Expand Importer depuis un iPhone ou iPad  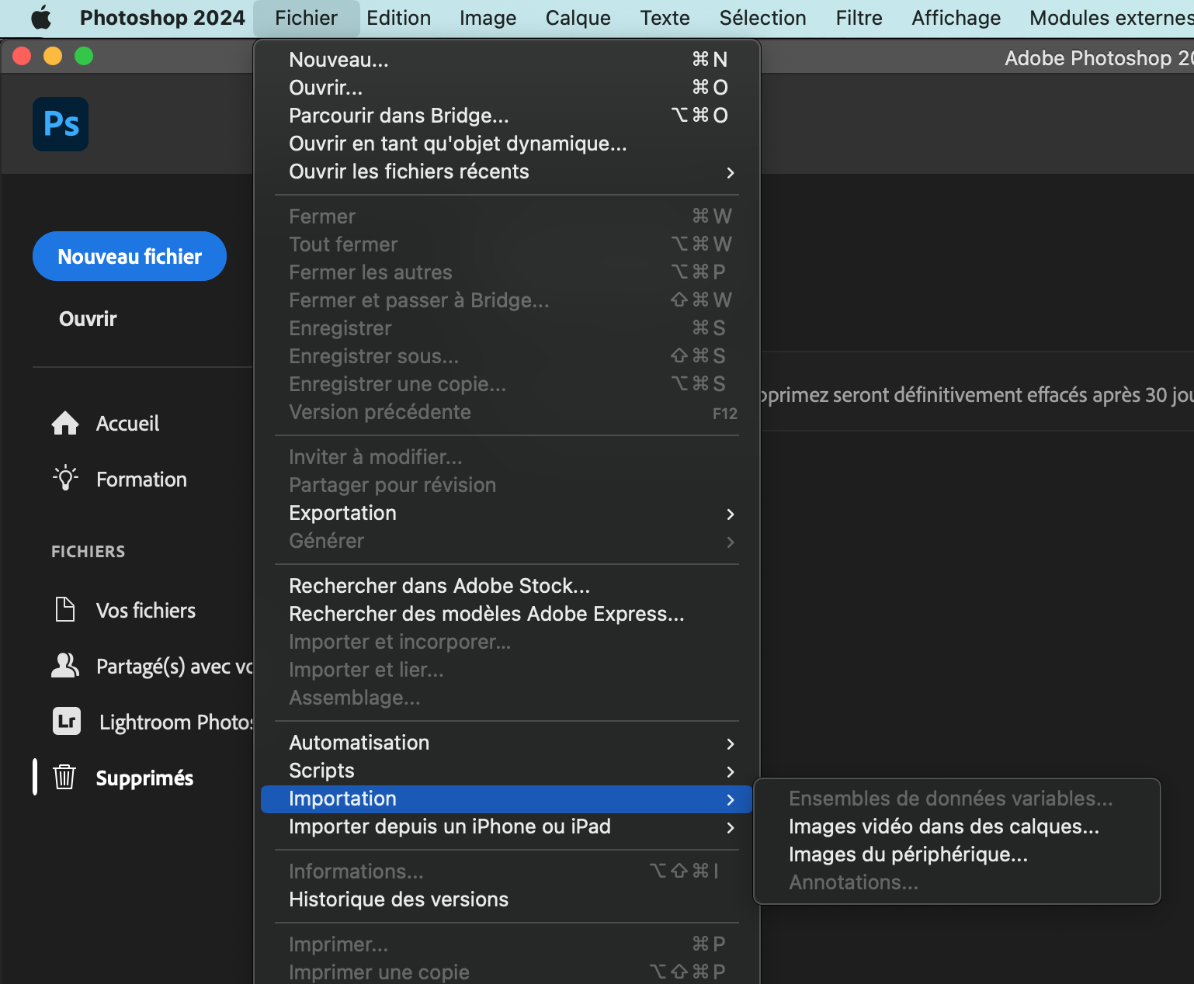point(507,826)
